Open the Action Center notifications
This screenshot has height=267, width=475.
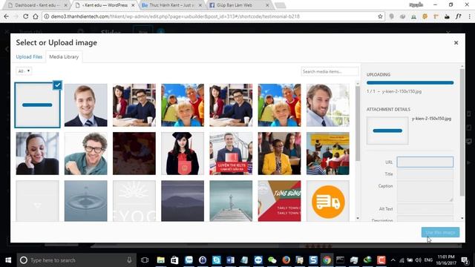coord(465,260)
